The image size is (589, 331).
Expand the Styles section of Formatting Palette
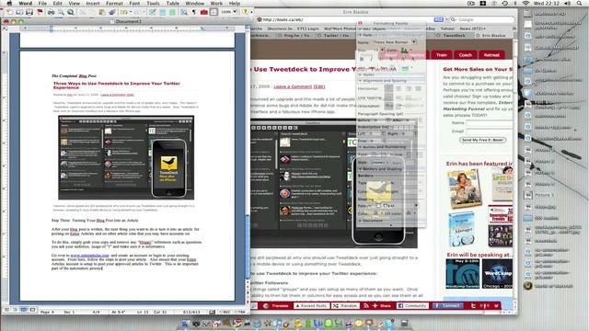click(x=361, y=74)
